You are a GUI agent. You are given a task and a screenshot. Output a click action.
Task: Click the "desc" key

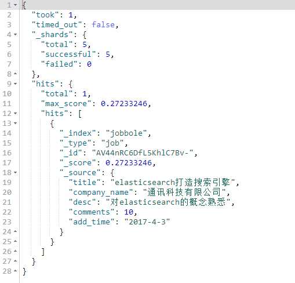(x=82, y=202)
